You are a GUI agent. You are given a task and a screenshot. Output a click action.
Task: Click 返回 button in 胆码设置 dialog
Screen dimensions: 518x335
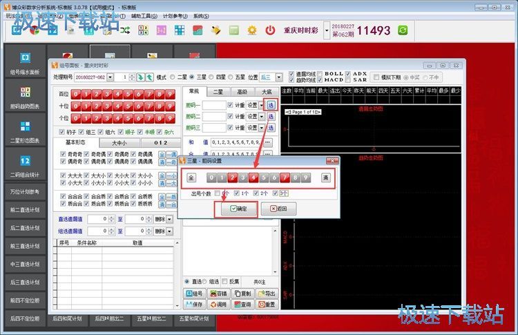pyautogui.click(x=279, y=209)
